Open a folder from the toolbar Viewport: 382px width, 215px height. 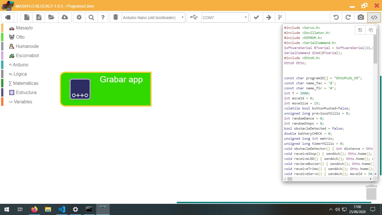click(51, 17)
